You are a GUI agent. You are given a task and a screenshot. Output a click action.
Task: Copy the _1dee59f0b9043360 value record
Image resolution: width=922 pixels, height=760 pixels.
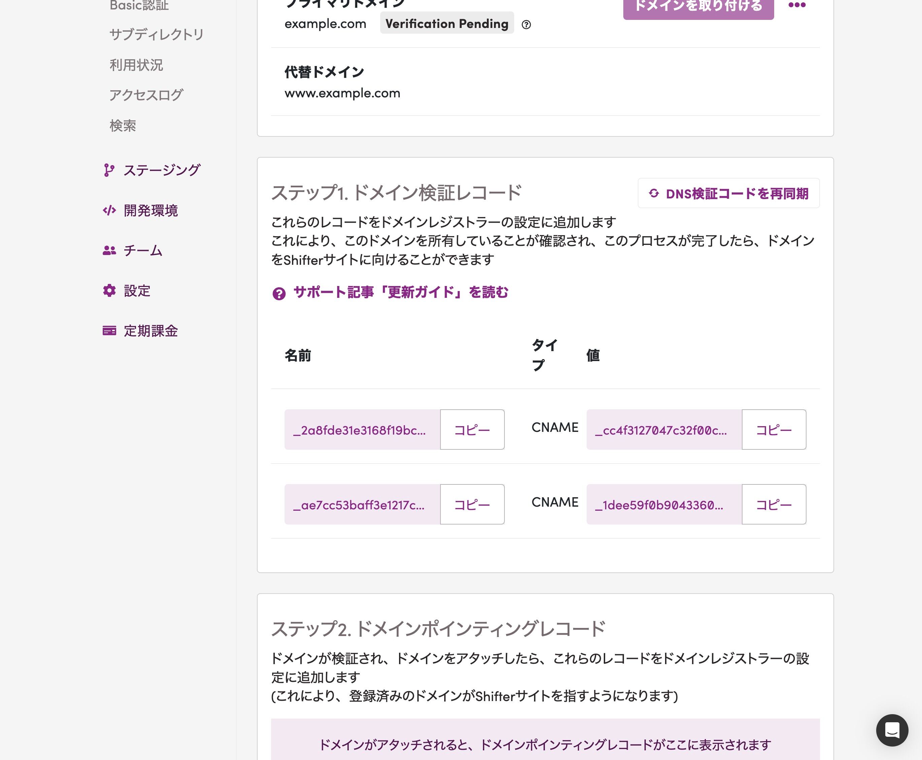tap(773, 504)
